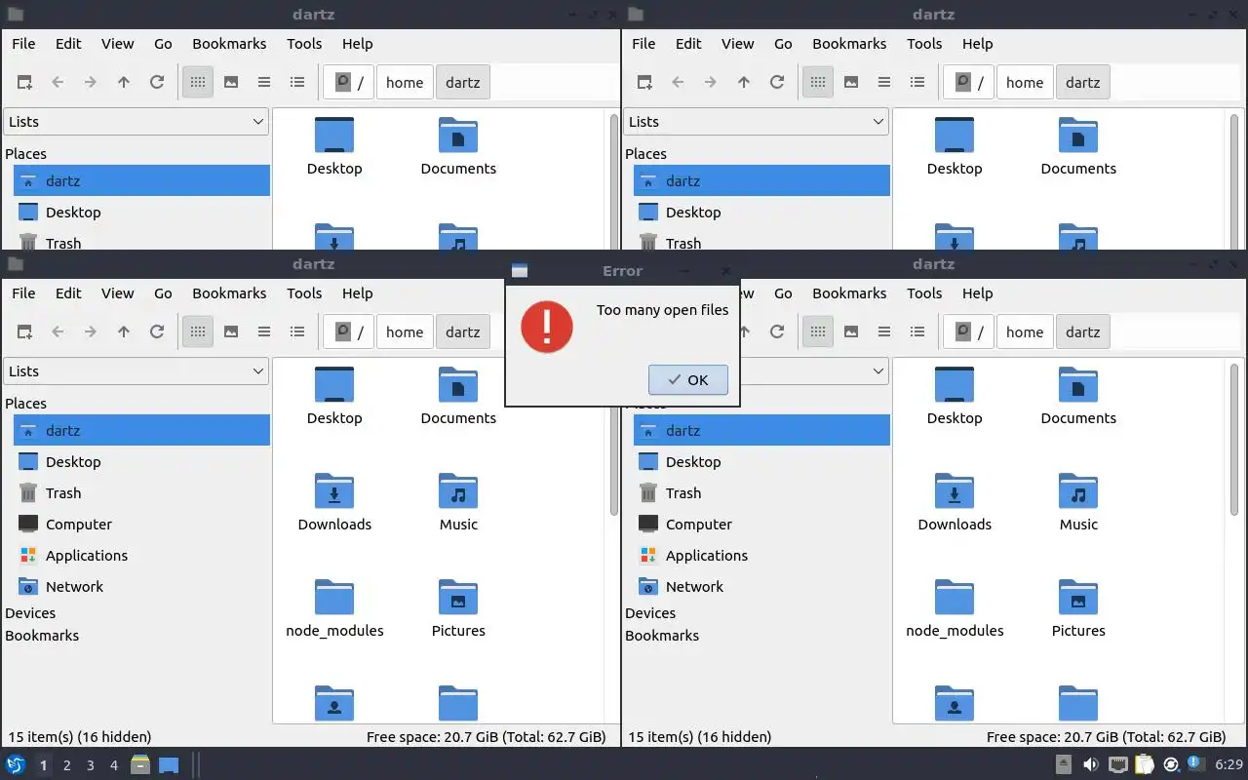Screen dimensions: 1248x780
Task: Open Bookmarks menu in lower-right window
Action: (849, 293)
